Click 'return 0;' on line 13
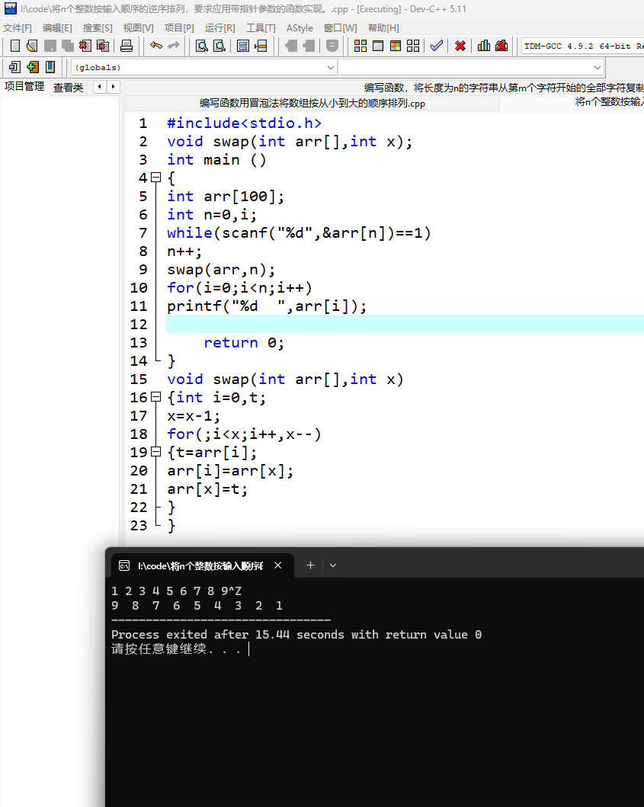The image size is (644, 807). point(243,343)
